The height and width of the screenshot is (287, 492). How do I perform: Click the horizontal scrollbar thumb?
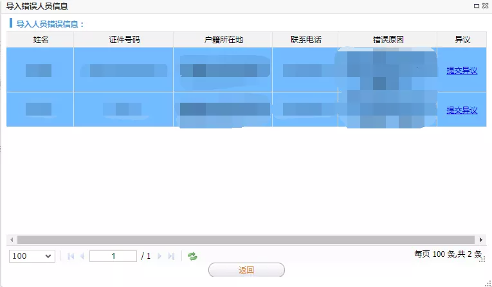244,239
